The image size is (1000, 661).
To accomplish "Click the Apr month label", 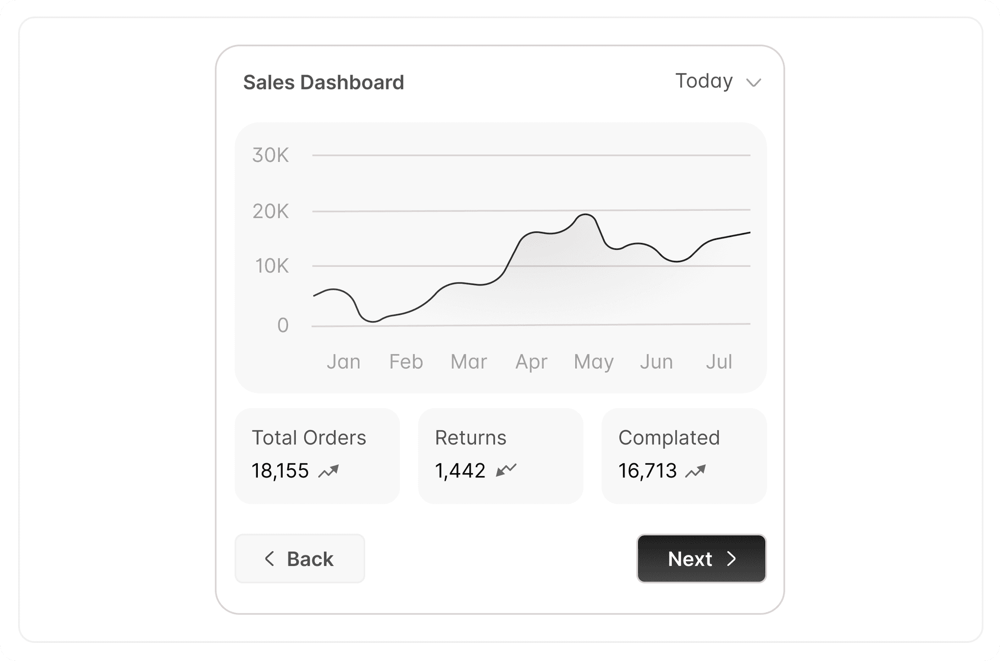I will pyautogui.click(x=531, y=362).
